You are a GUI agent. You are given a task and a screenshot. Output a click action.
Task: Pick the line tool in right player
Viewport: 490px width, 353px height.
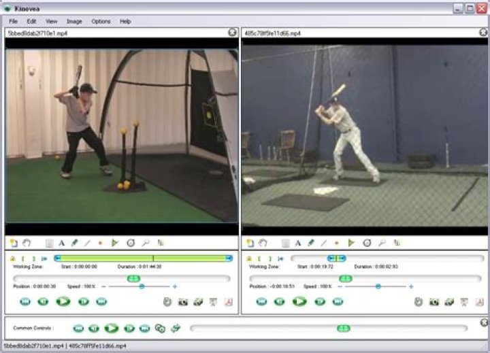point(324,243)
